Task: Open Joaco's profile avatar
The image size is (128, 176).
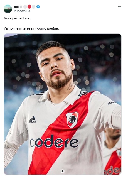Action: coord(8,9)
